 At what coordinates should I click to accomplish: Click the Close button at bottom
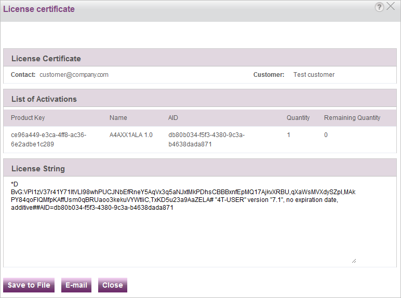click(113, 285)
